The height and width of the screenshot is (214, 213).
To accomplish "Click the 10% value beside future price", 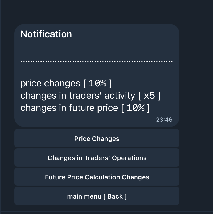I will pos(136,108).
